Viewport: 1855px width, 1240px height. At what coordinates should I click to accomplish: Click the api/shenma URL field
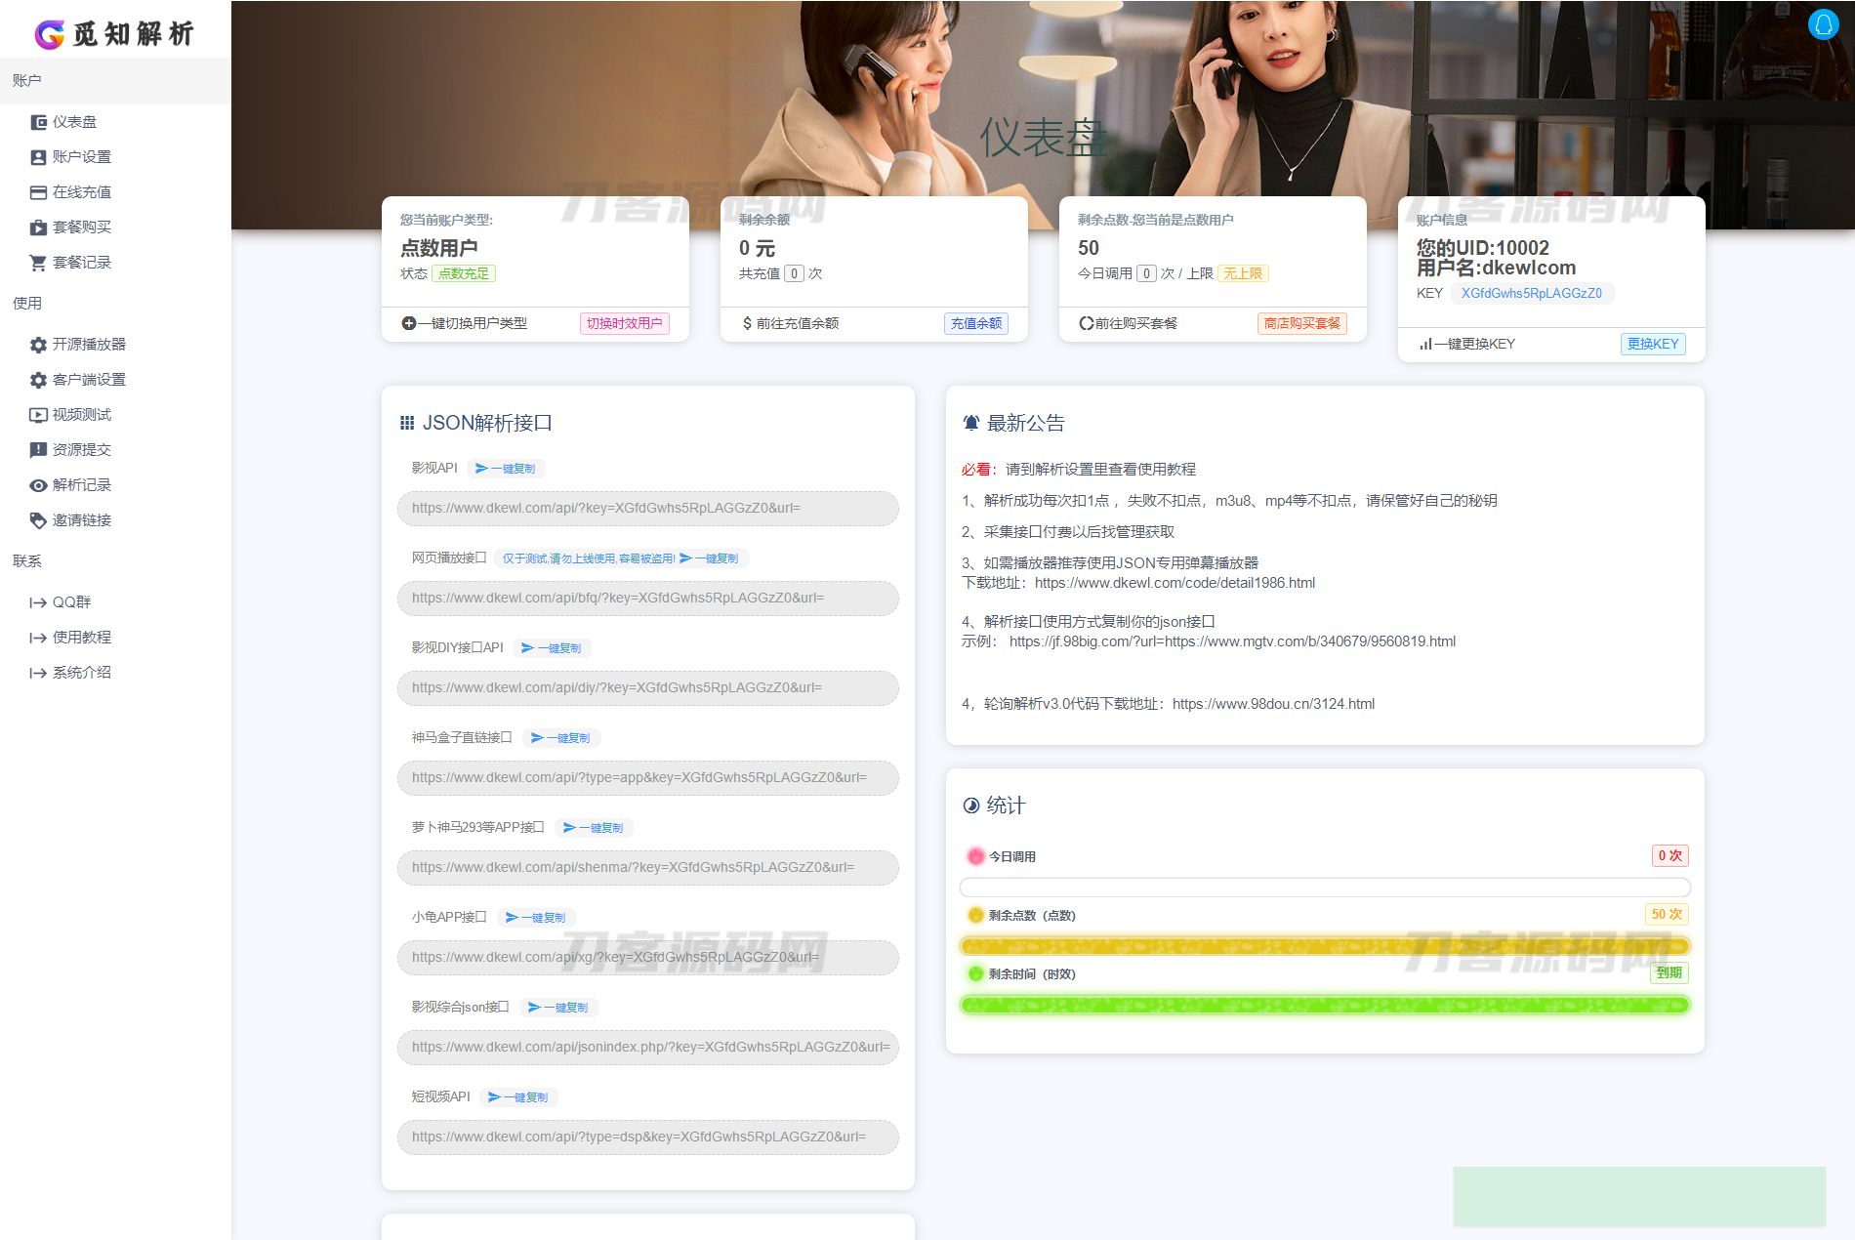(648, 868)
